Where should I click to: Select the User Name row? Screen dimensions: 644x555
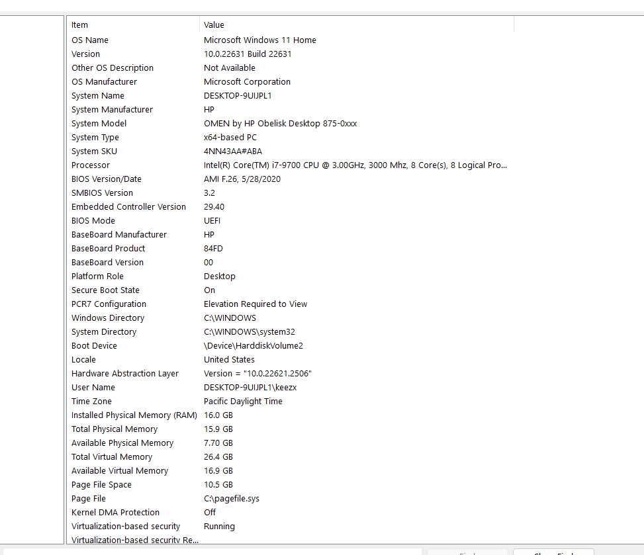(x=132, y=387)
